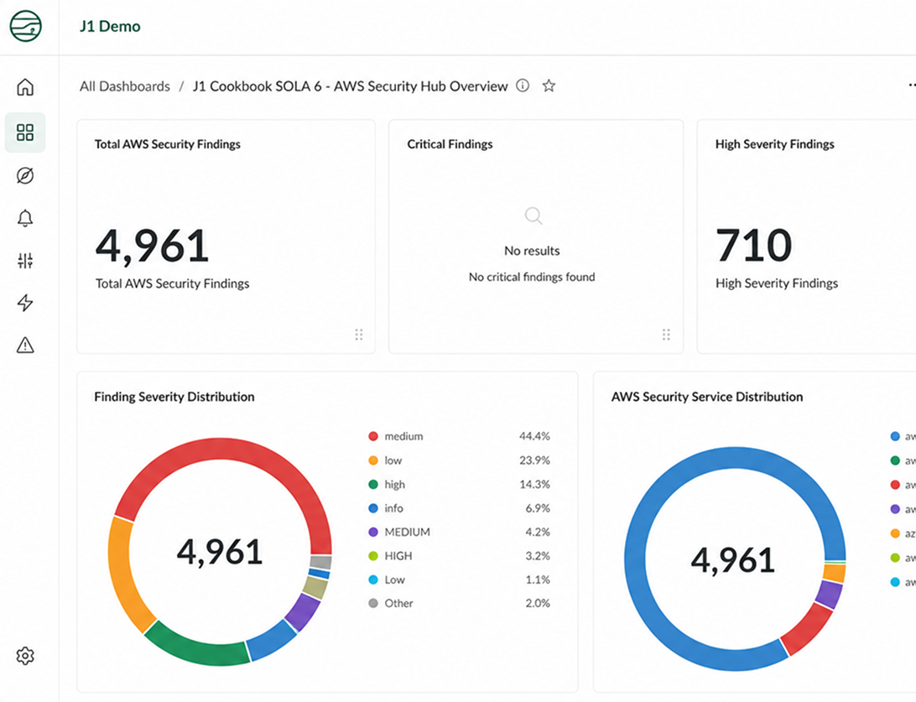Click the J1 Demo account name
The width and height of the screenshot is (916, 702).
tap(111, 26)
